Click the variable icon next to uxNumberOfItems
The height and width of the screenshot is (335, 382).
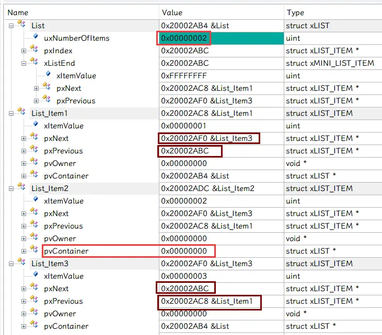click(34, 38)
